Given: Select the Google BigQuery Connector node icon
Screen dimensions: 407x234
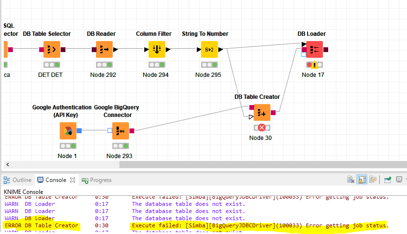Looking at the screenshot, I should [x=120, y=131].
